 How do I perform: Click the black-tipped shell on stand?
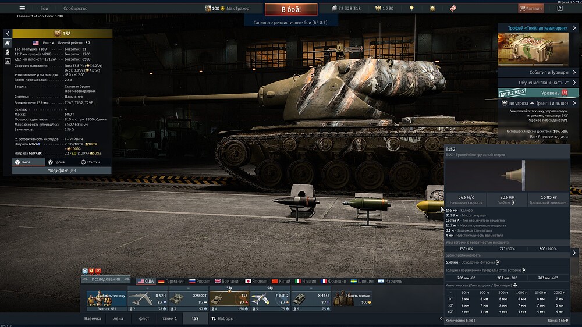point(296,202)
